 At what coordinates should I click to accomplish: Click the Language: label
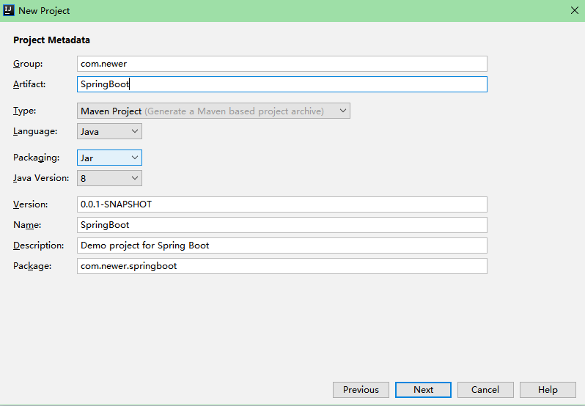click(35, 131)
